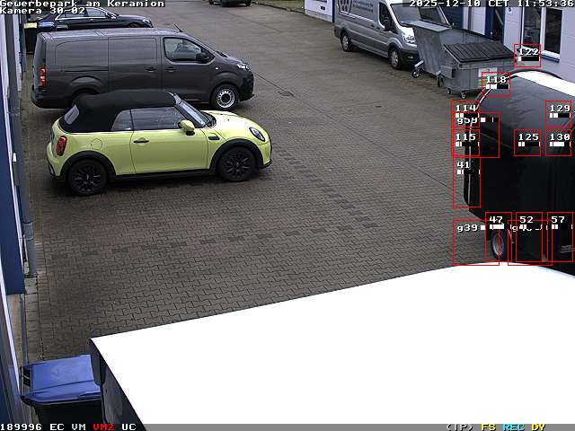Click the 189996 frame counter

coord(21,427)
